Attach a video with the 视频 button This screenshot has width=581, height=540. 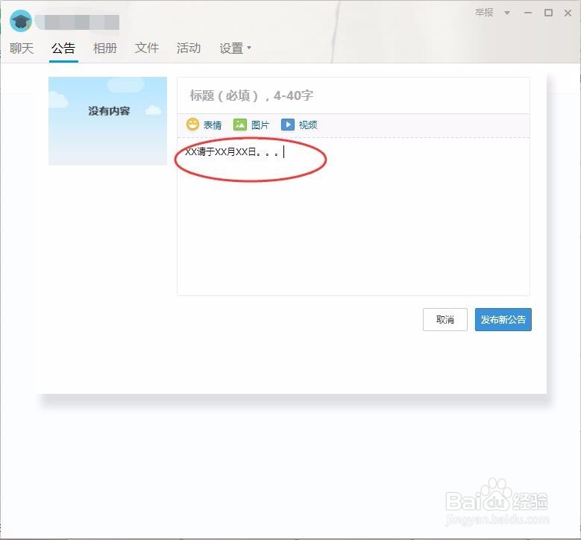298,125
